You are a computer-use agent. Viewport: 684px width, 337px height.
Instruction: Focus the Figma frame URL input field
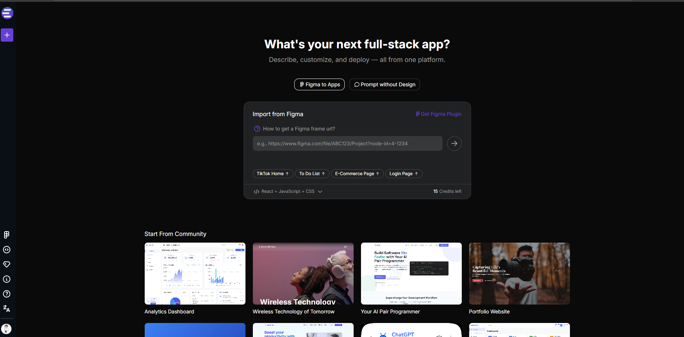click(x=347, y=143)
